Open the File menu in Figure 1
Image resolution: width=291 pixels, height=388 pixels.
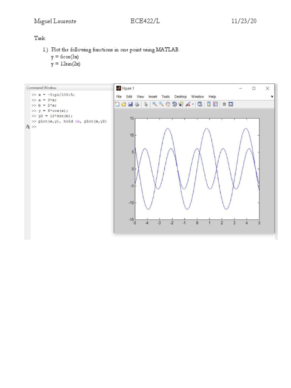(x=119, y=97)
